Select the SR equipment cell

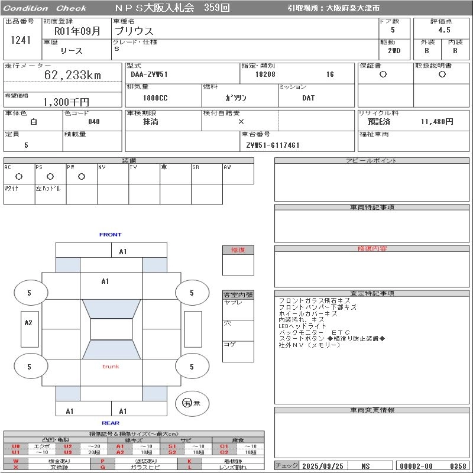coord(207,174)
